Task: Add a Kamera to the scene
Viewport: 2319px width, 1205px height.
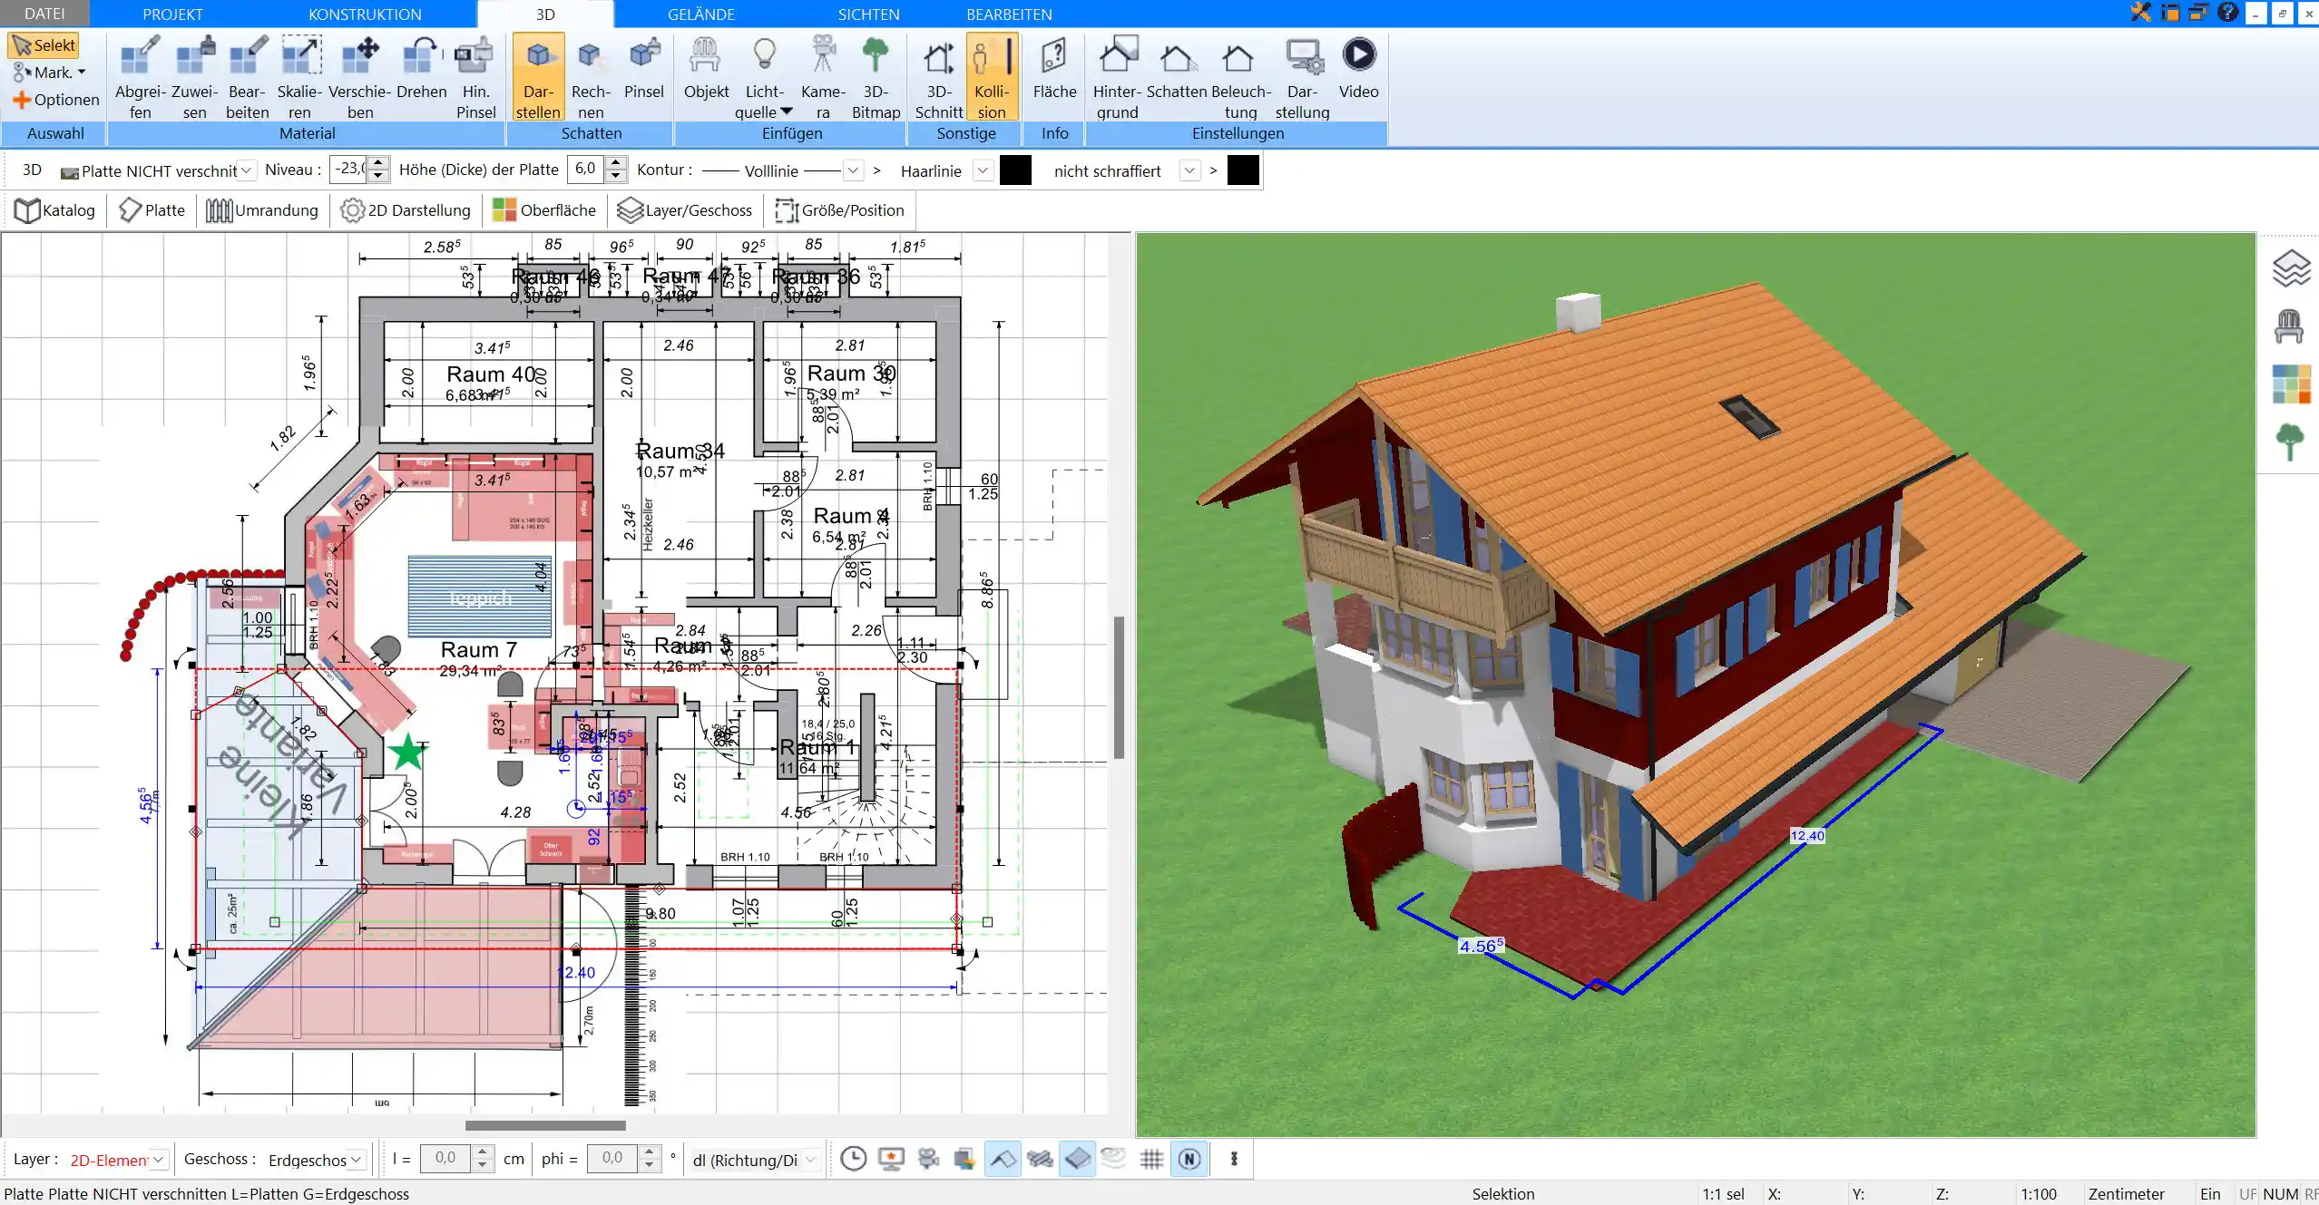Action: [823, 77]
